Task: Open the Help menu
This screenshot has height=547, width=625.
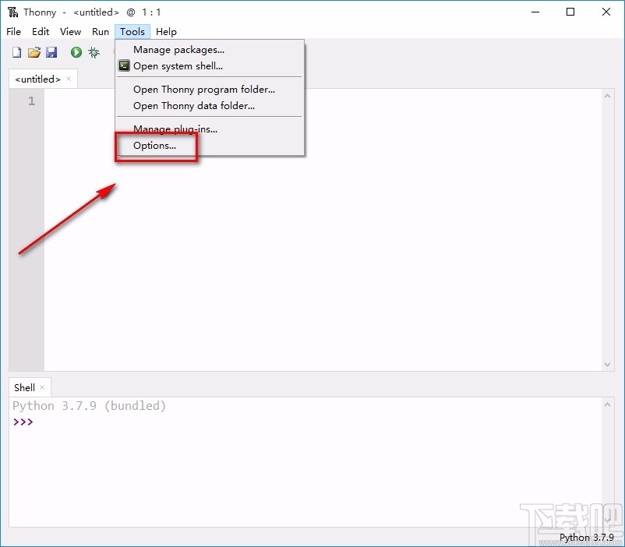Action: coord(166,31)
